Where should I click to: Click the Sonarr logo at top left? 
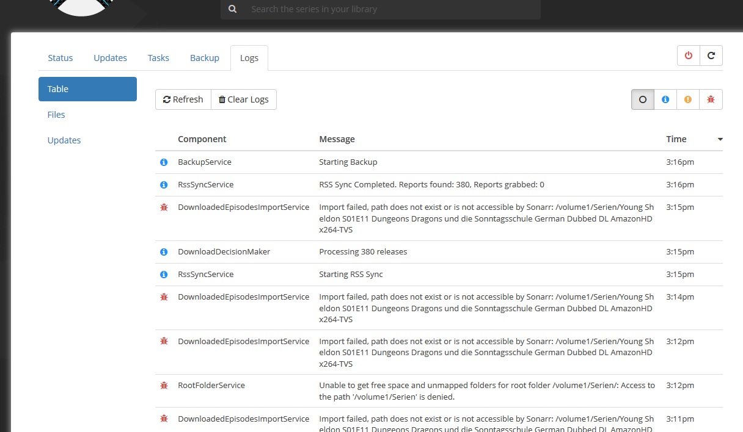pos(82,7)
